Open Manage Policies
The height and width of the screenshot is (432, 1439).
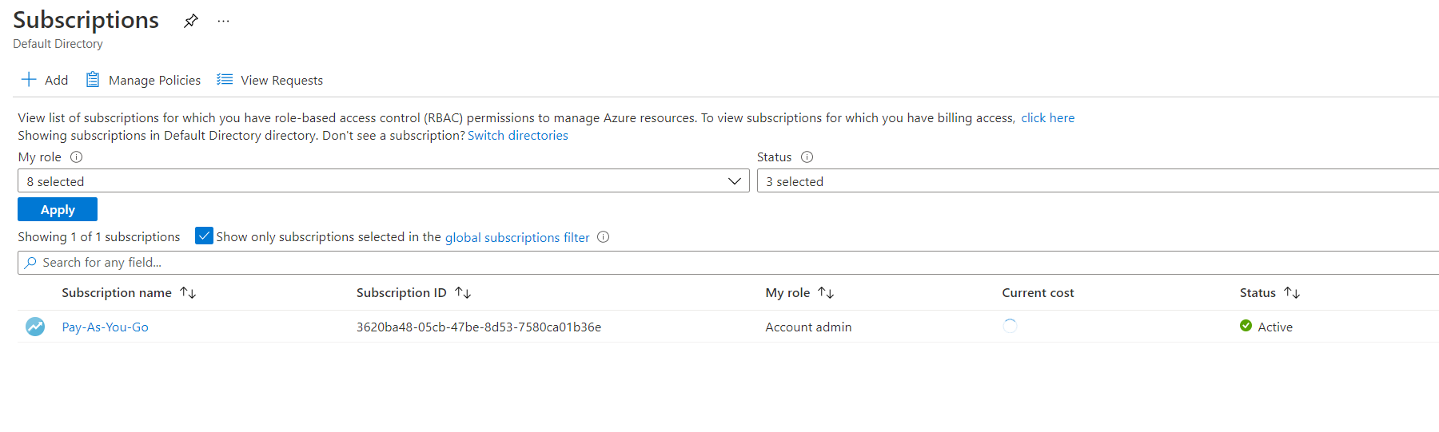point(143,80)
